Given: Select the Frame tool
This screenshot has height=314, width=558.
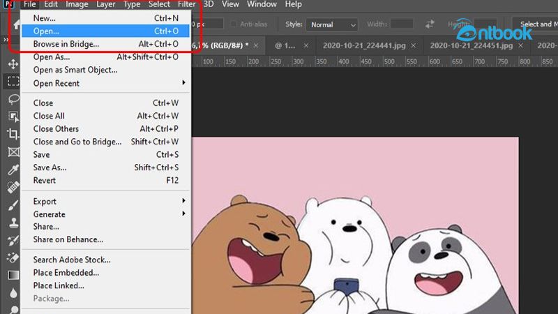Looking at the screenshot, I should tap(13, 152).
